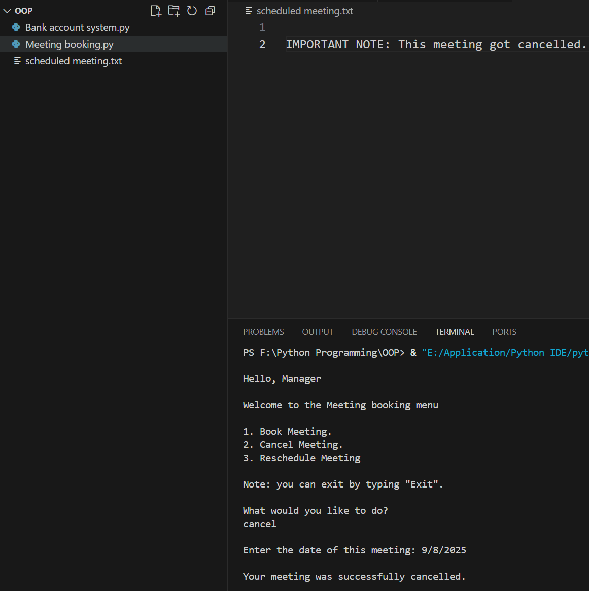Open the PORTS panel tab
This screenshot has height=591, width=589.
pos(504,332)
